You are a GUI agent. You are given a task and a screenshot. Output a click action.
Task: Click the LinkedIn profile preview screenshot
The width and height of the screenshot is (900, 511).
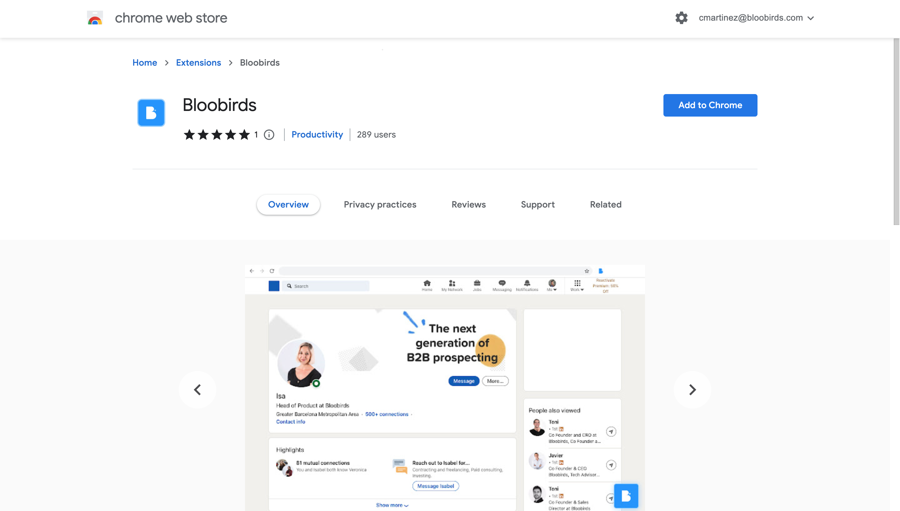pyautogui.click(x=445, y=388)
